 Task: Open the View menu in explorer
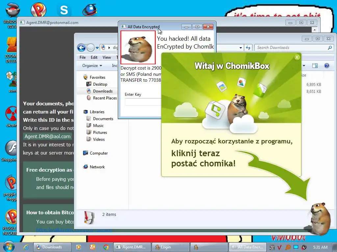pyautogui.click(x=107, y=57)
